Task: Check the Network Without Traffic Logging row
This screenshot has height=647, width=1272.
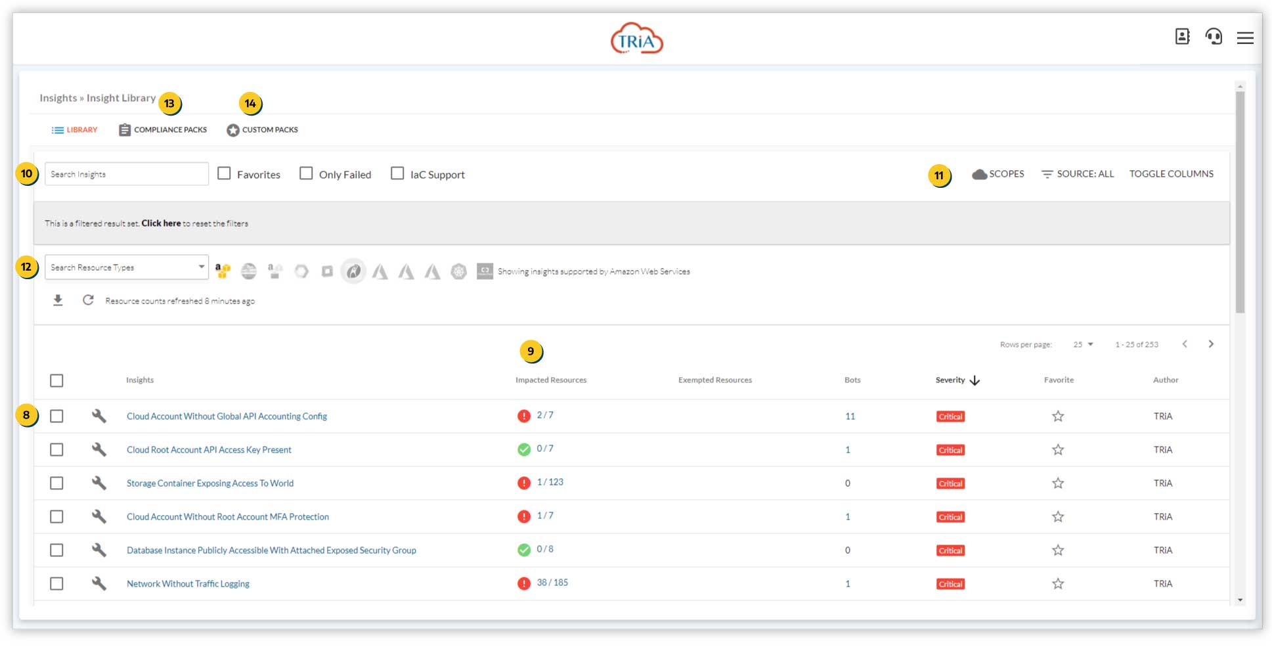Action: click(56, 583)
